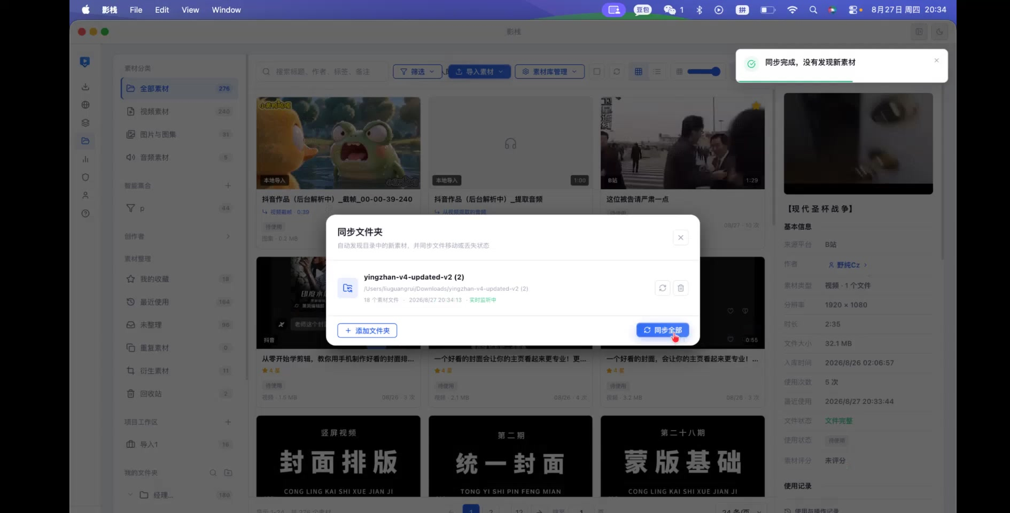
Task: Open the statistics chart icon in left rail
Action: (x=85, y=159)
